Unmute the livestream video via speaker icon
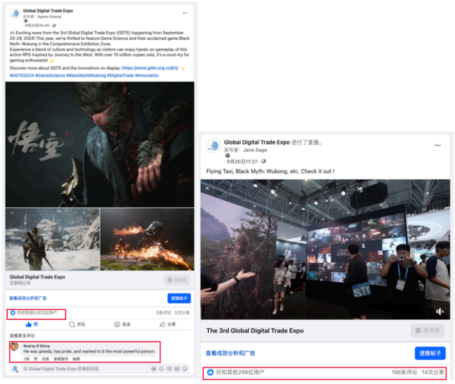Screen dimensions: 455x384 point(440,311)
